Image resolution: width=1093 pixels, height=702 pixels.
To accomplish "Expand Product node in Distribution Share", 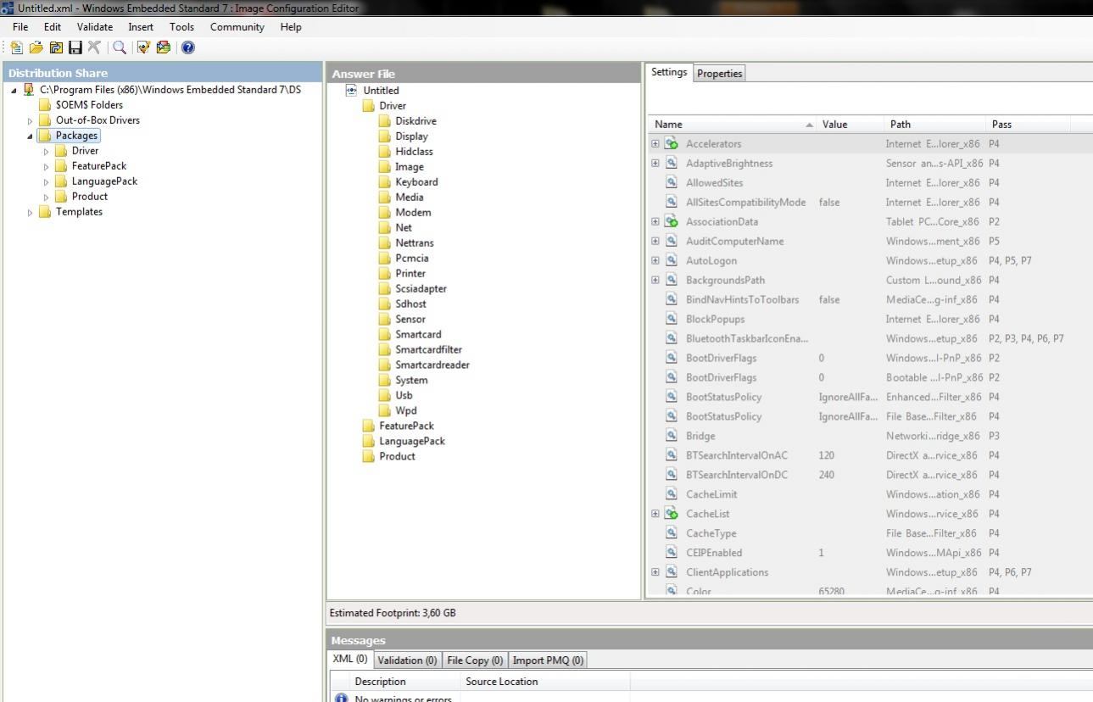I will (47, 197).
